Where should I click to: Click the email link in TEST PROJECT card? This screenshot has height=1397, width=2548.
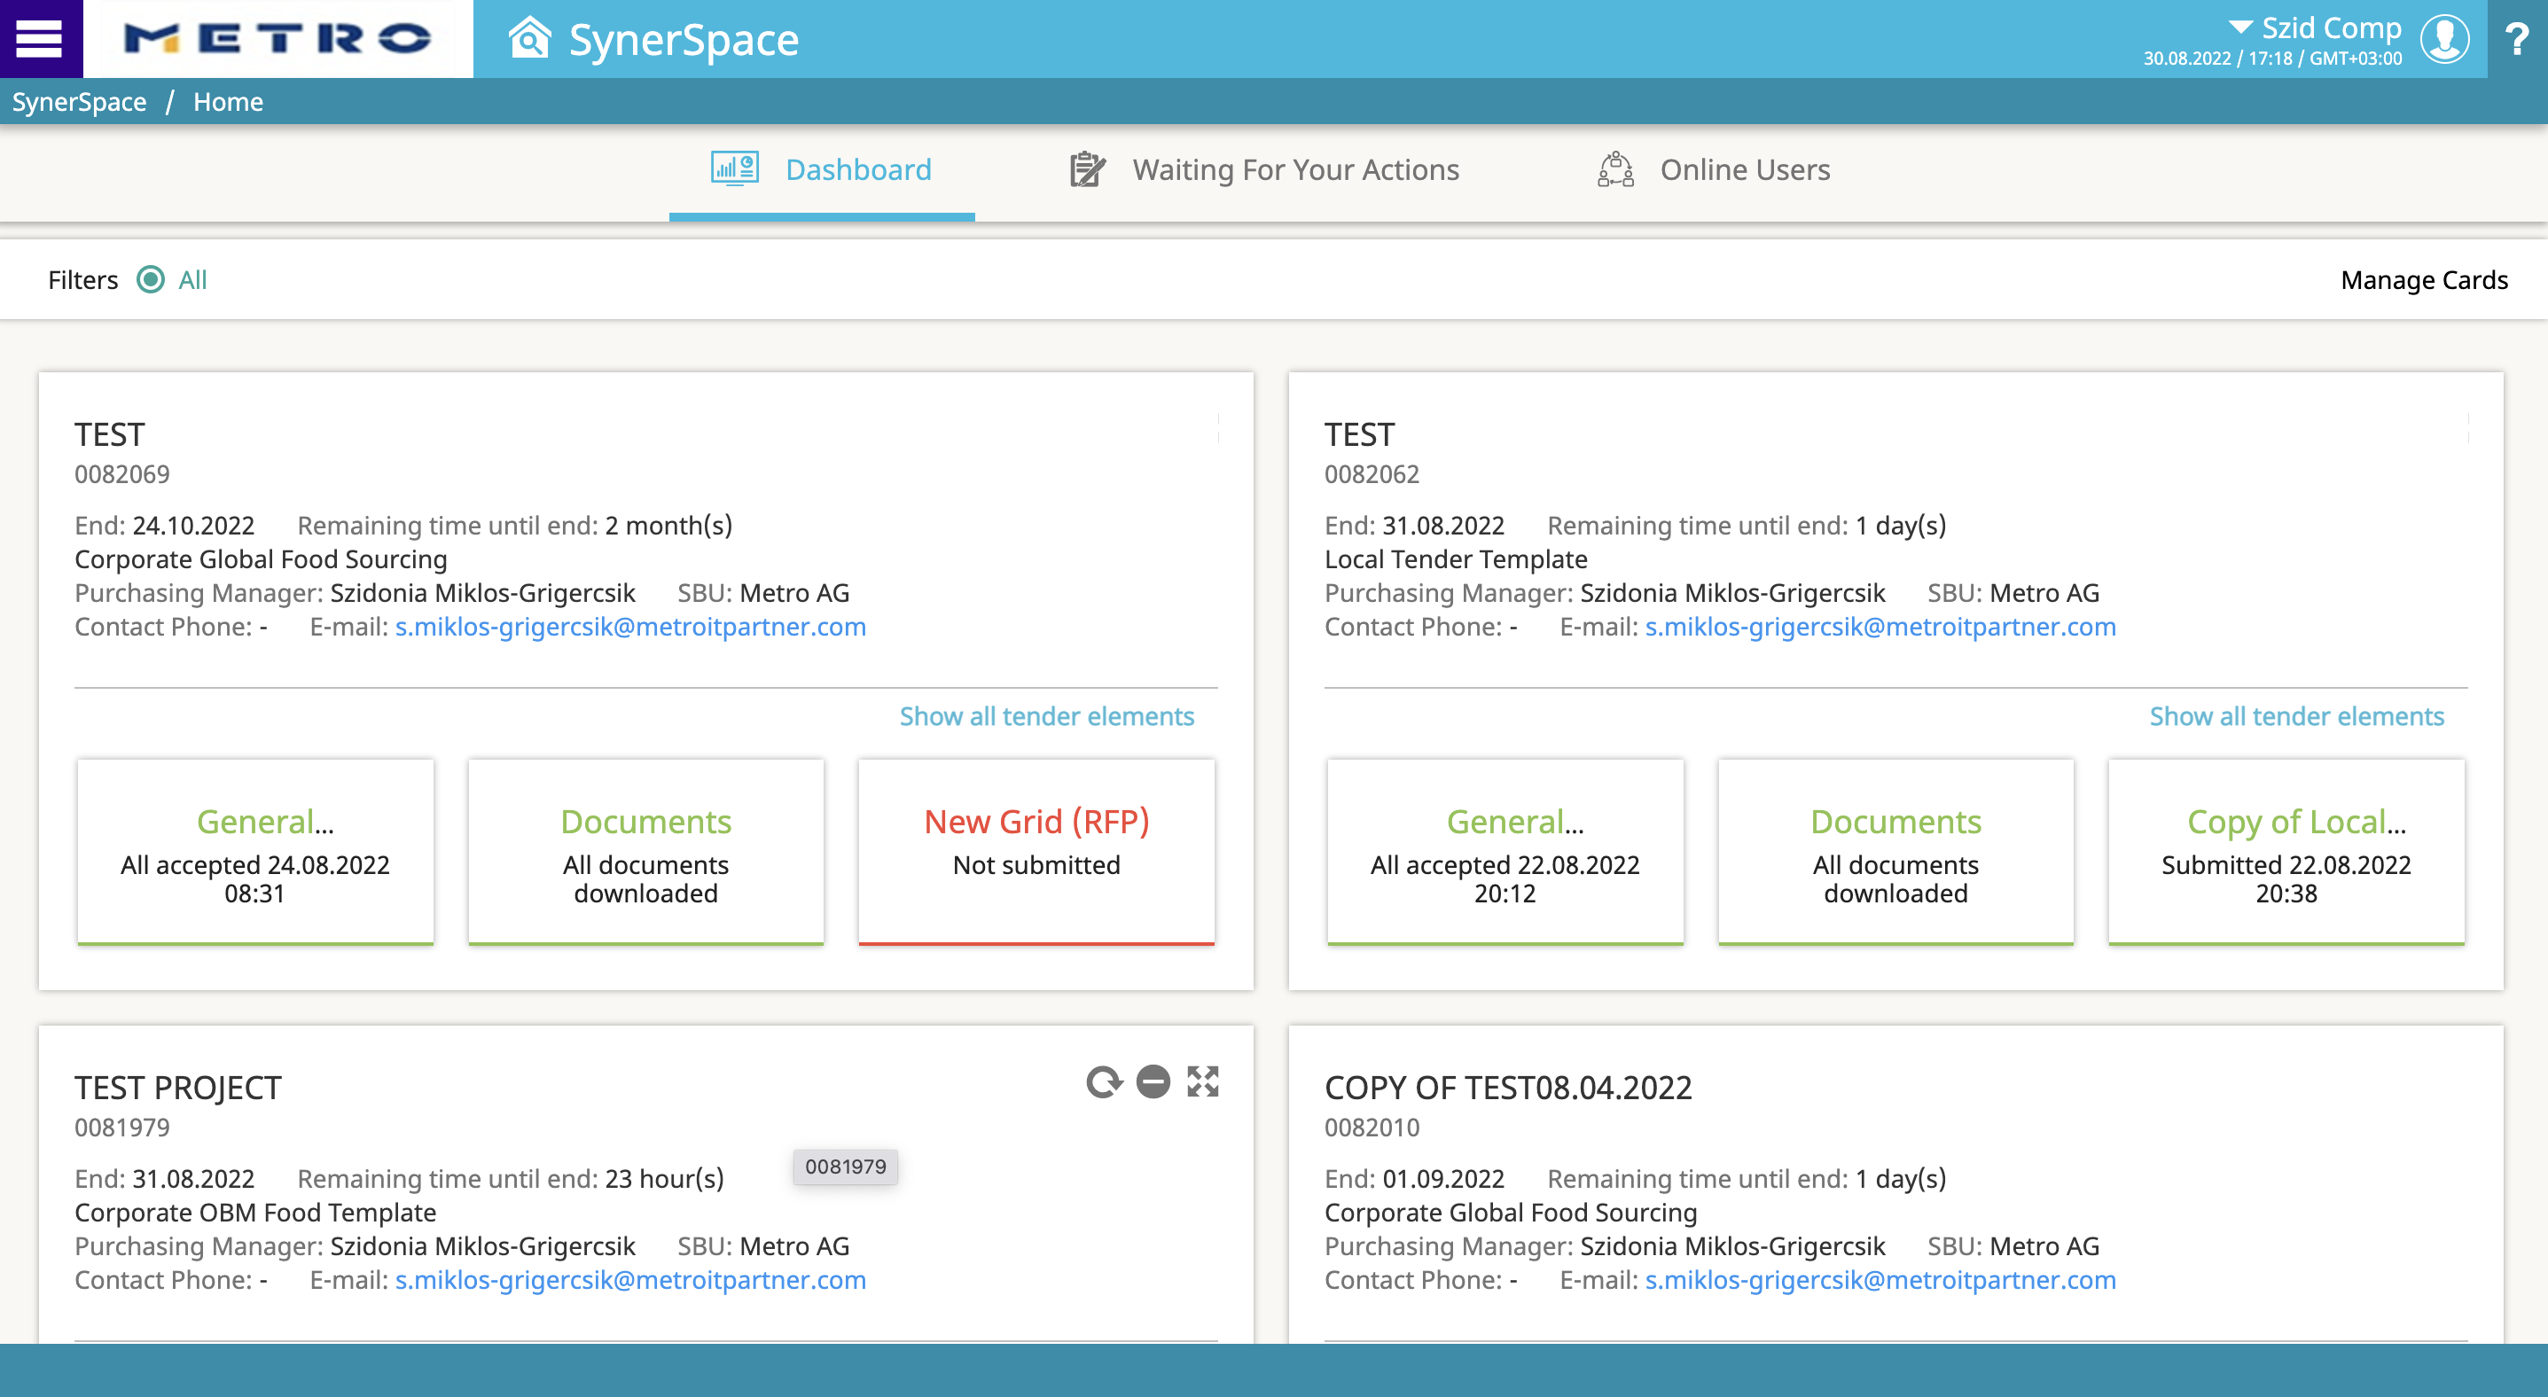click(630, 1279)
